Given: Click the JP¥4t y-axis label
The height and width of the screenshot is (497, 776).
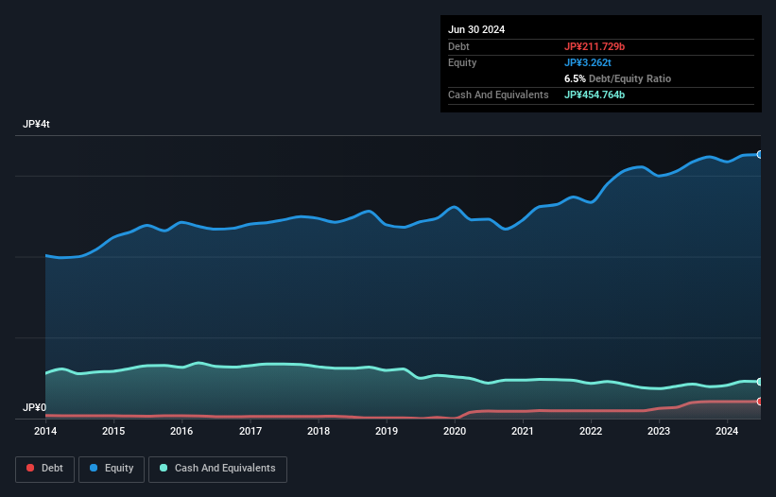Looking at the screenshot, I should pyautogui.click(x=37, y=125).
